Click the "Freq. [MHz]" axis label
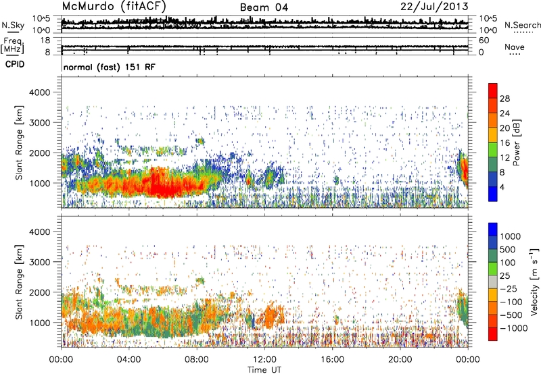 coord(14,45)
